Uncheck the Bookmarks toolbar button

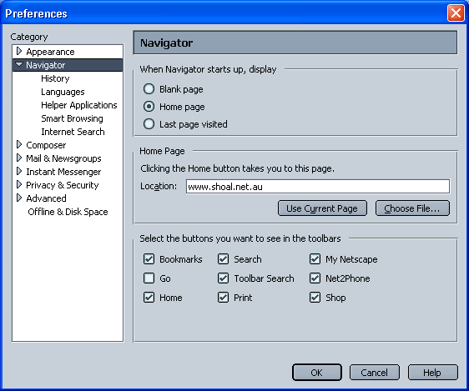coord(149,259)
